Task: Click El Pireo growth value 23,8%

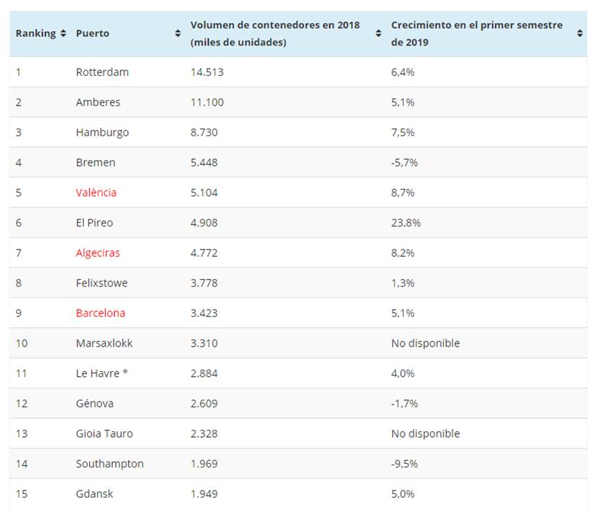Action: (405, 223)
